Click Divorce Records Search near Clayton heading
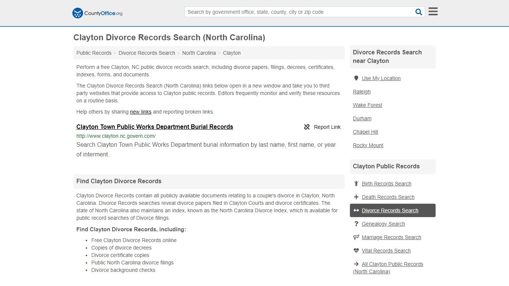The width and height of the screenshot is (509, 286). pyautogui.click(x=387, y=57)
